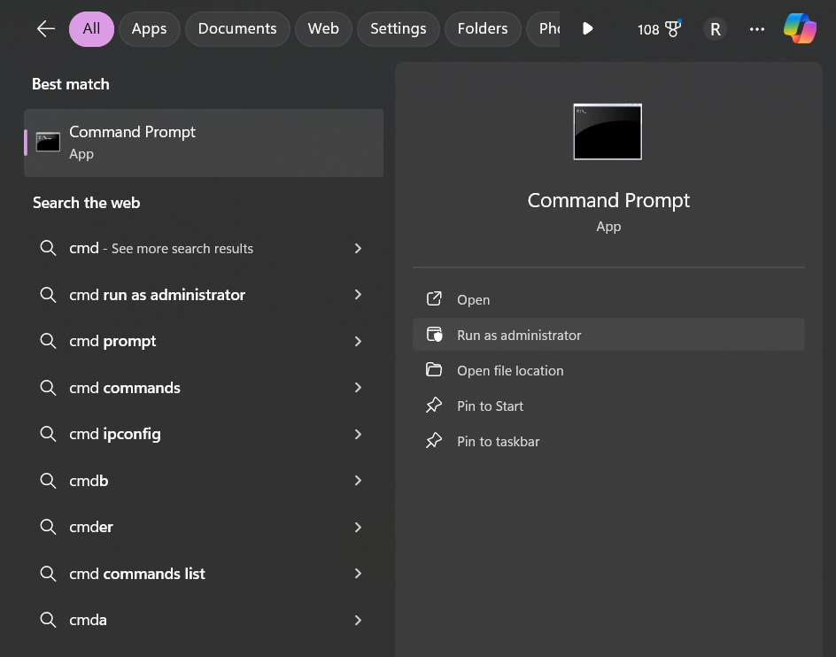Open the three-dot more options menu
The image size is (836, 657).
(x=756, y=29)
